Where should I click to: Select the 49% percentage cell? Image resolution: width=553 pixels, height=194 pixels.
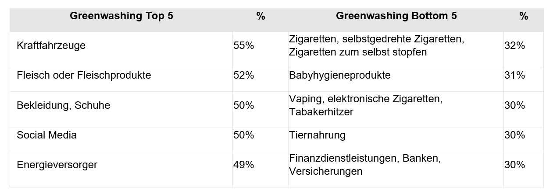244,165
